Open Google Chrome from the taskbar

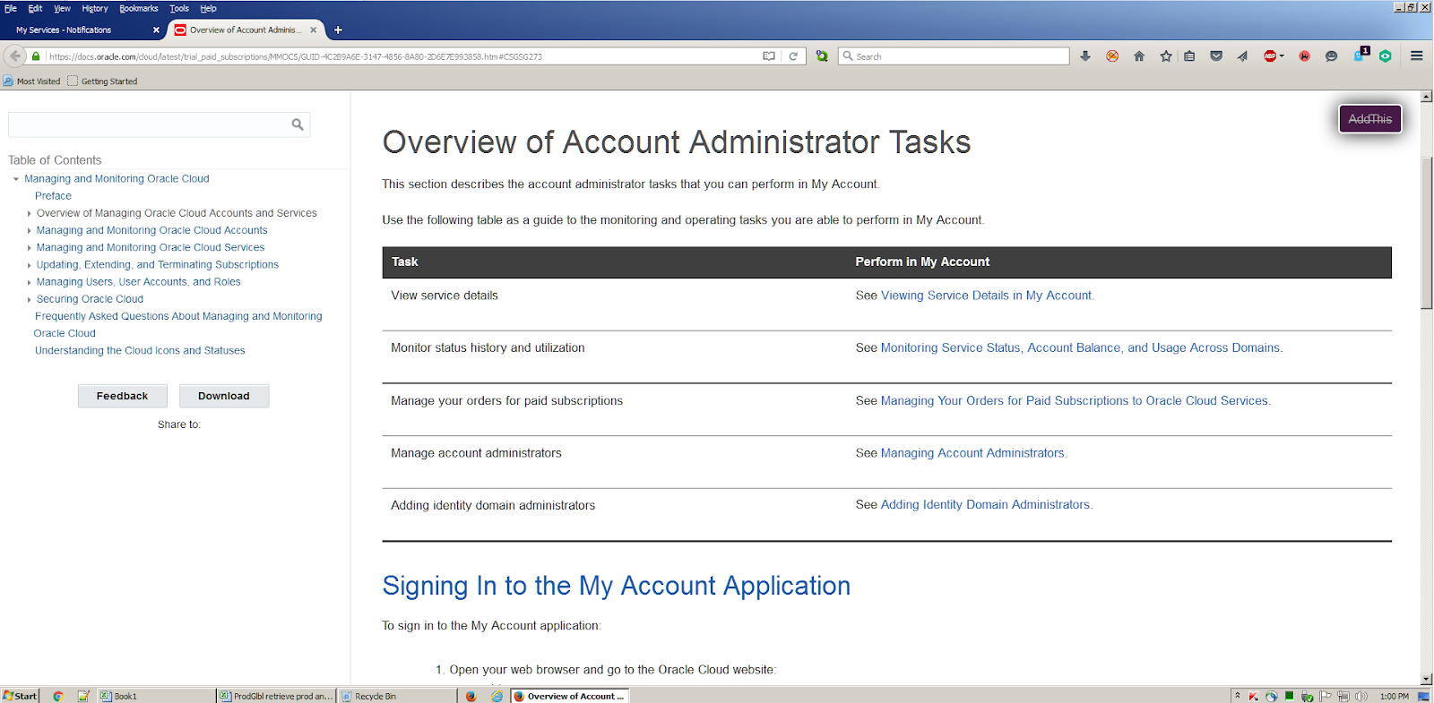58,696
